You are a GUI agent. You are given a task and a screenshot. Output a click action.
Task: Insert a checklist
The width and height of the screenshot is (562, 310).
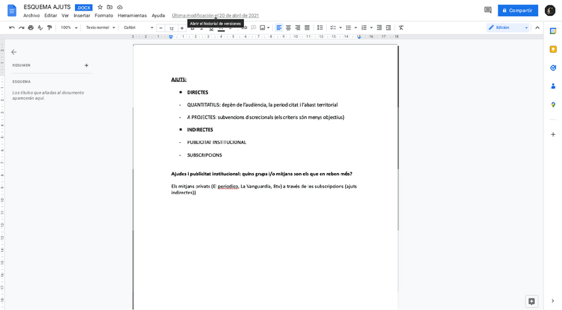(333, 28)
